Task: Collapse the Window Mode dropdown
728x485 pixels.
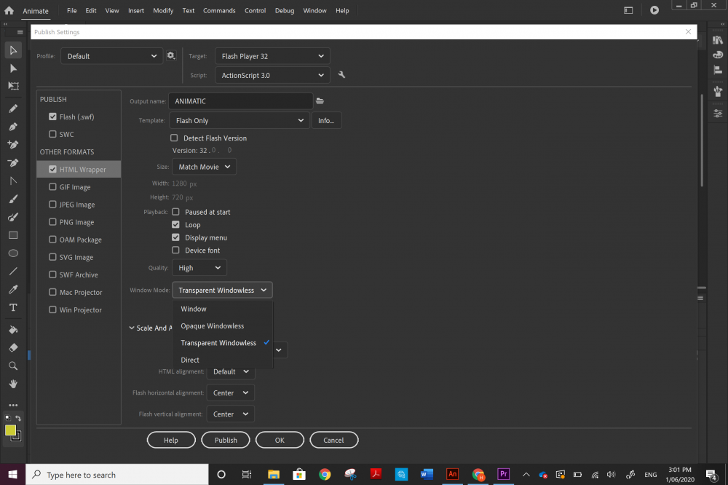Action: click(222, 291)
